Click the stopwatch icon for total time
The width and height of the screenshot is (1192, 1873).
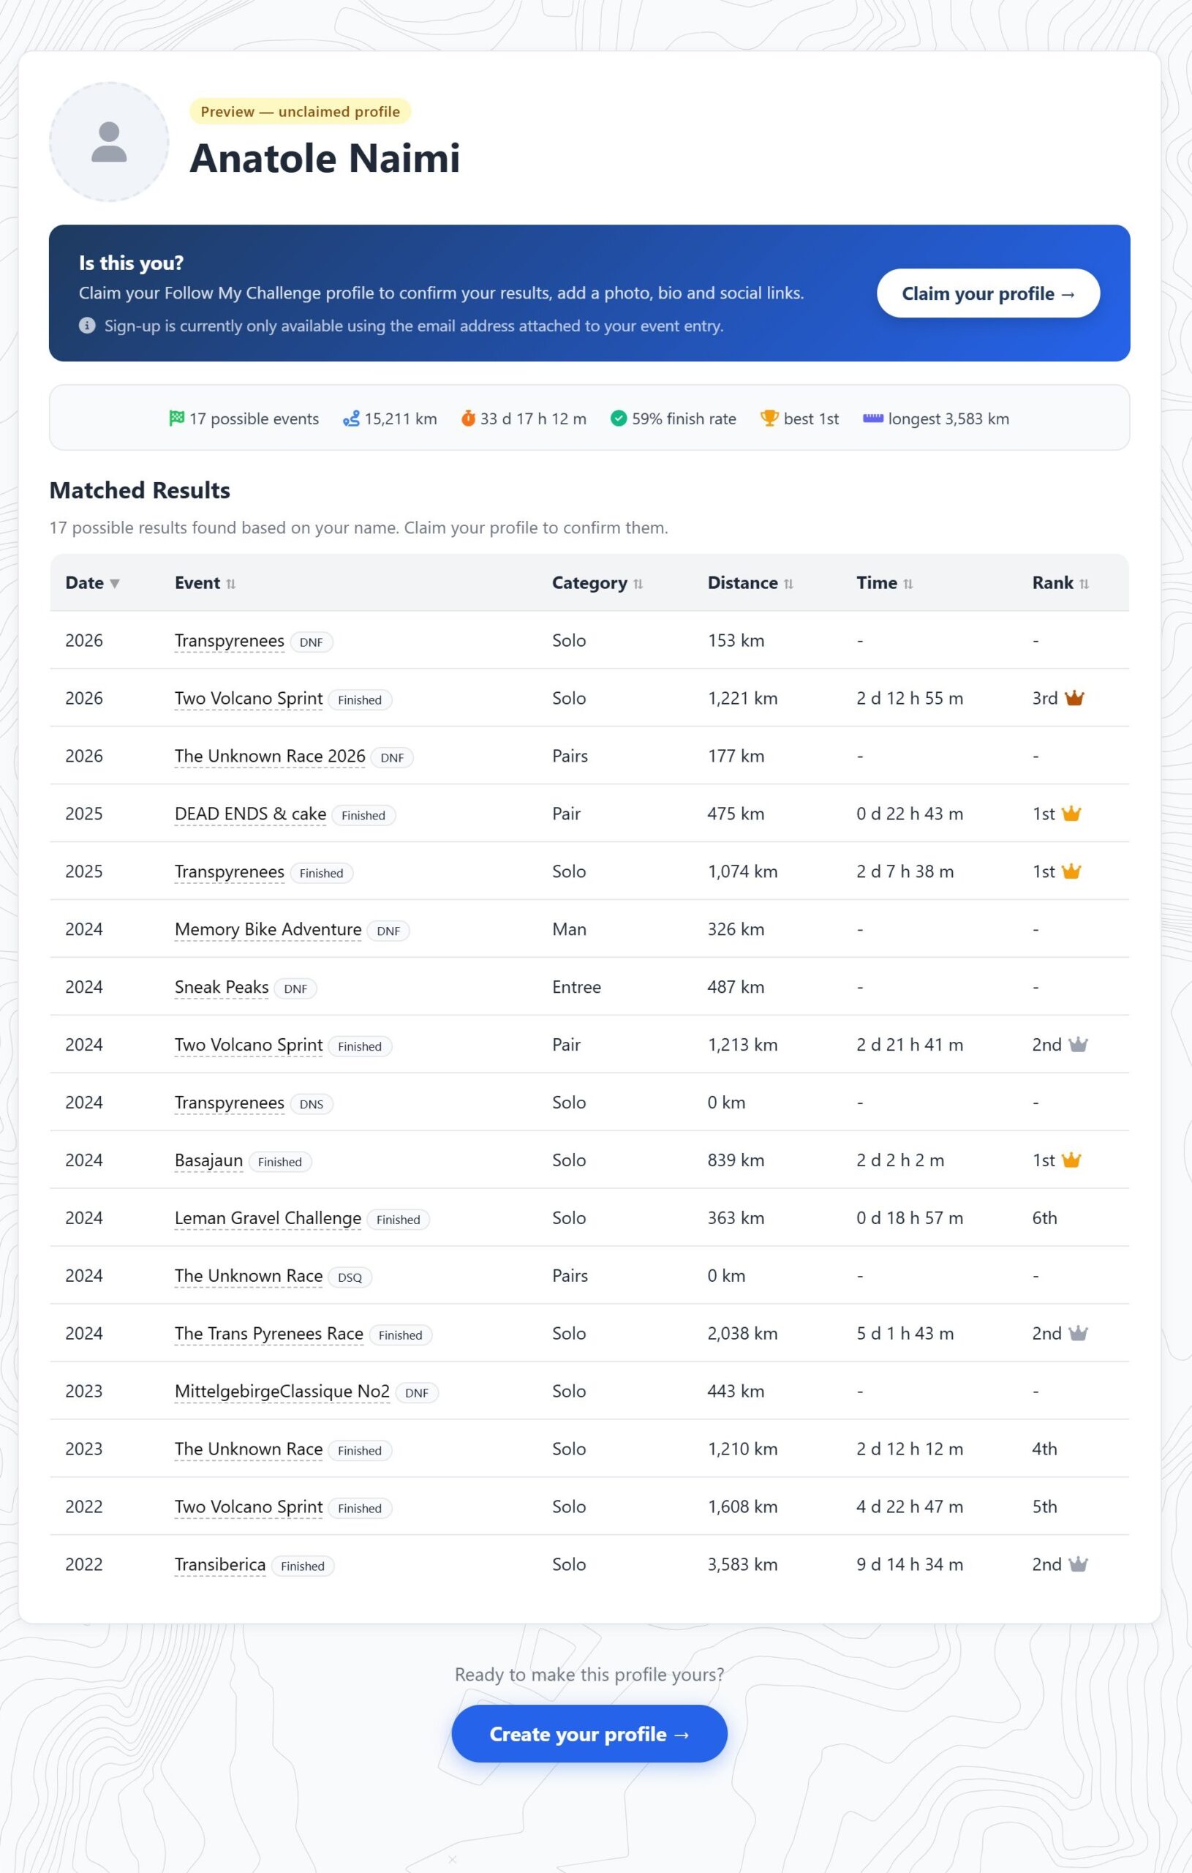(468, 418)
